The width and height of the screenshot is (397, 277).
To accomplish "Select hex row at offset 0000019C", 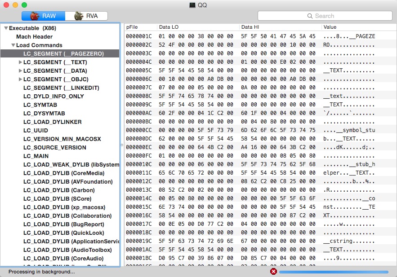I will 260,241.
